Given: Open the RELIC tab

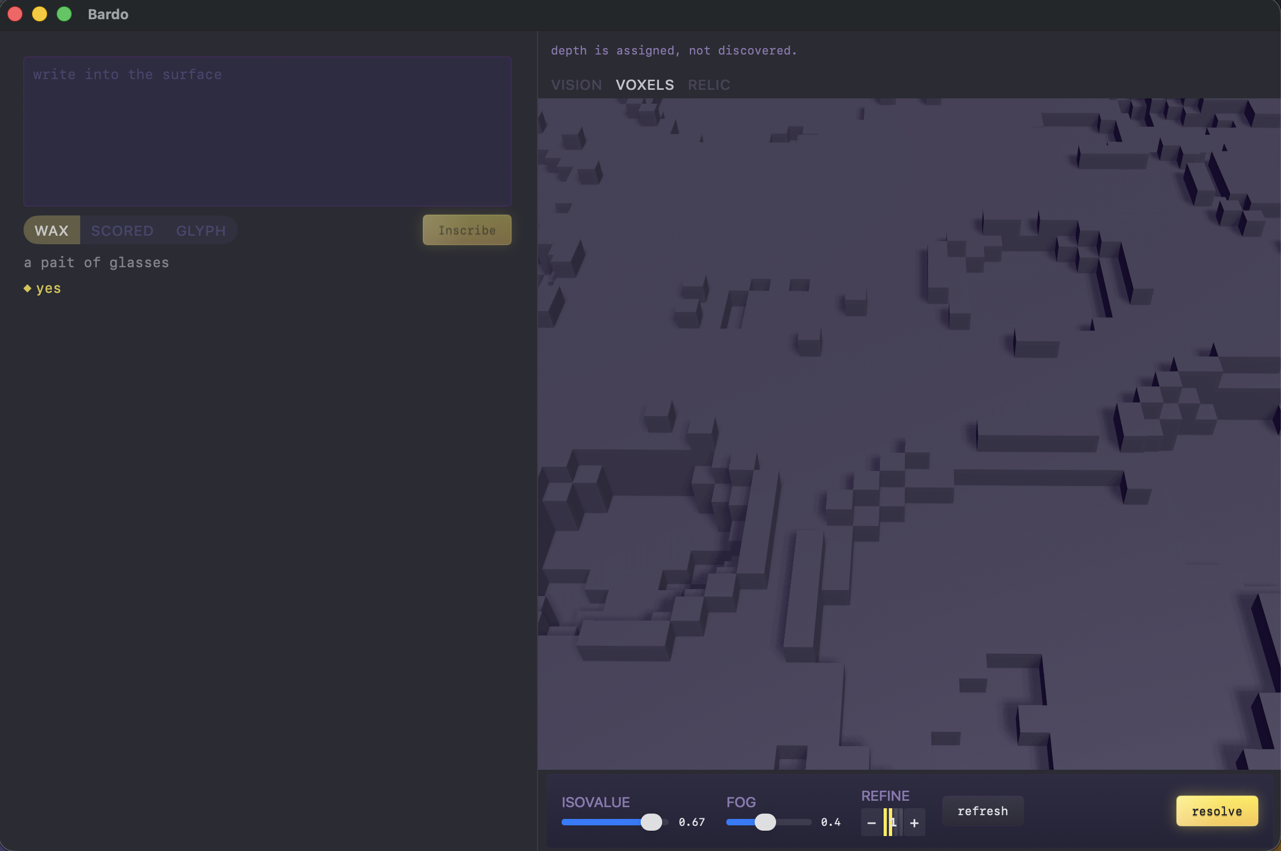Looking at the screenshot, I should 708,84.
